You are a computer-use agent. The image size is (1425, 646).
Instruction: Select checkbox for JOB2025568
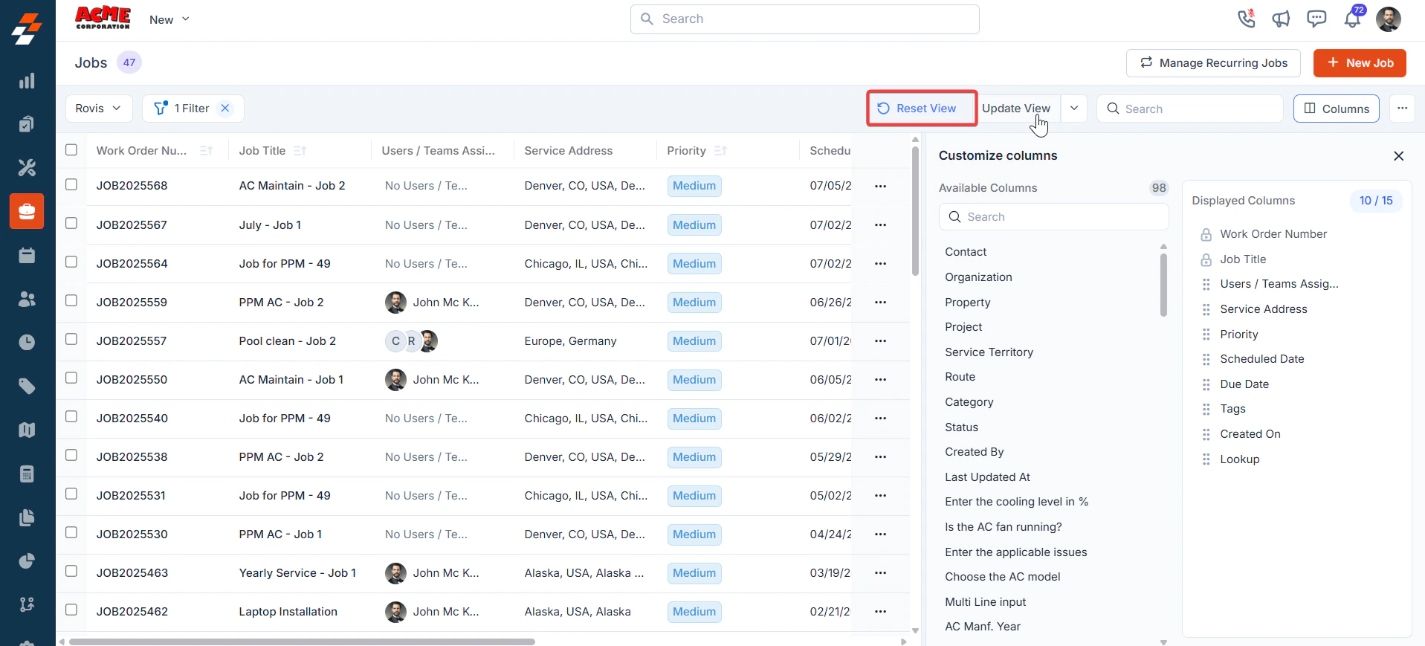pyautogui.click(x=71, y=184)
